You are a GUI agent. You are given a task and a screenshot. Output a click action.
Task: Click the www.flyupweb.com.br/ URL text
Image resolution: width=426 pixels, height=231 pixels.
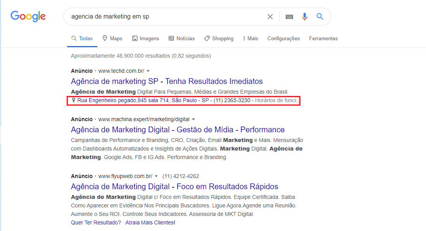pos(125,176)
